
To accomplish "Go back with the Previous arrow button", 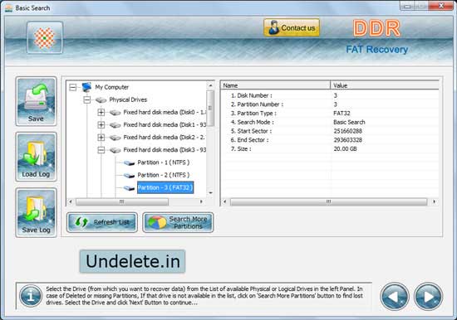I will pyautogui.click(x=395, y=297).
